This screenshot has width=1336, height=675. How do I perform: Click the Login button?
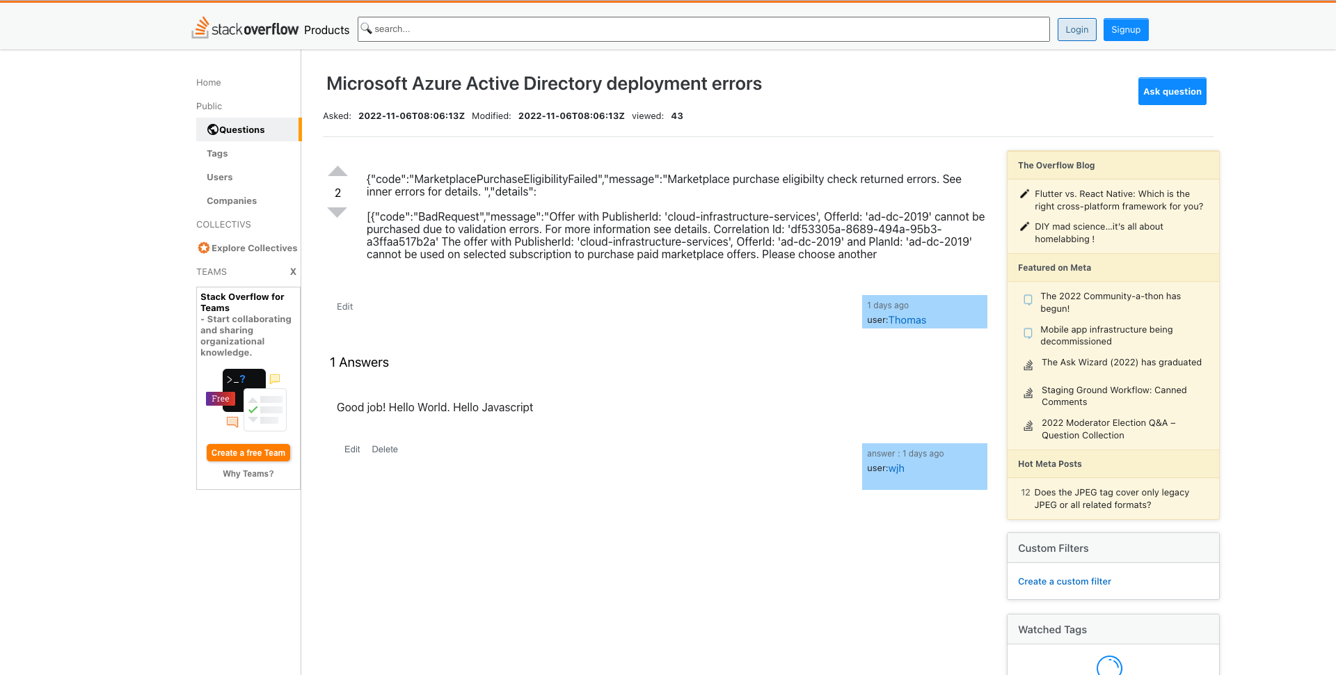pos(1076,29)
